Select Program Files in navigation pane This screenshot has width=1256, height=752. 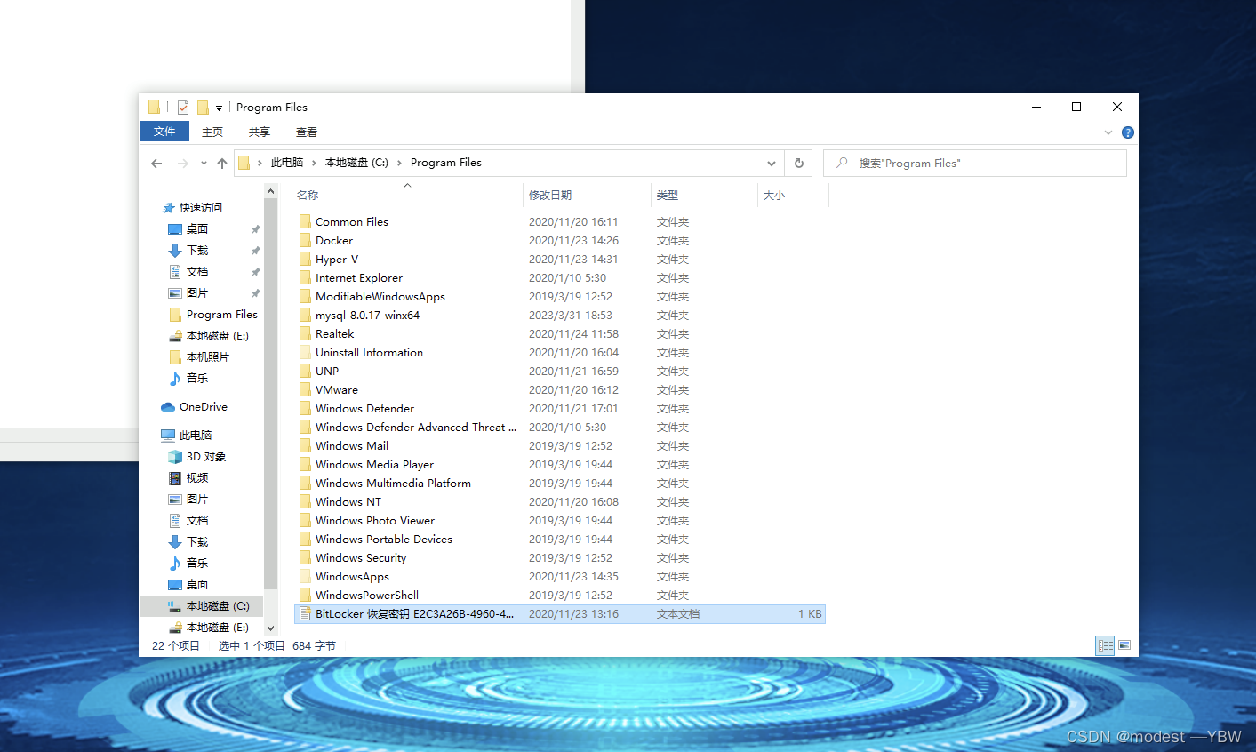click(221, 314)
